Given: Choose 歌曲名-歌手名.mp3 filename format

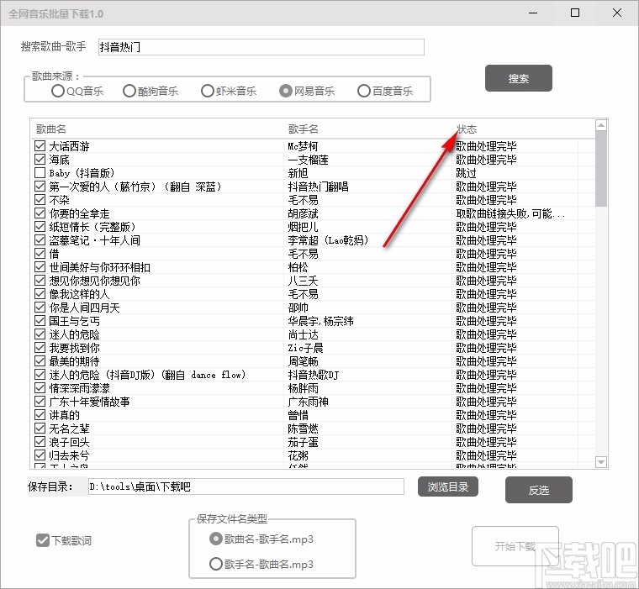Looking at the screenshot, I should 215,539.
